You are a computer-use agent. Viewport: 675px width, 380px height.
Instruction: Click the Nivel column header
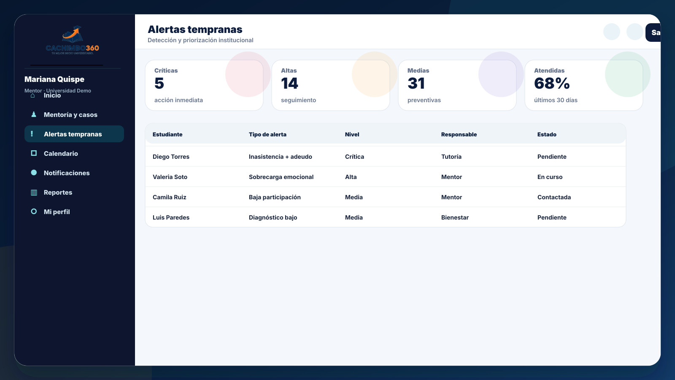point(352,134)
